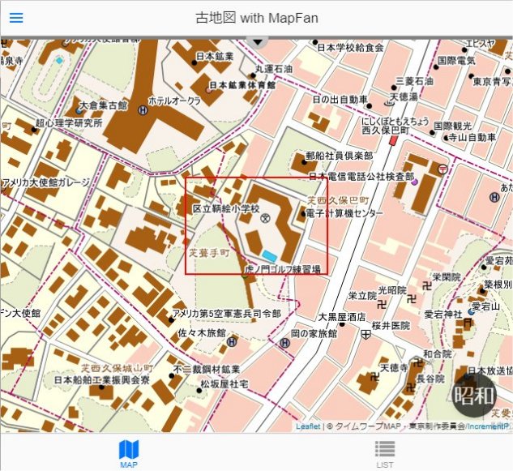Click the アメリカ第5空軍憲兵司令部 label
The width and height of the screenshot is (513, 471).
(x=227, y=314)
